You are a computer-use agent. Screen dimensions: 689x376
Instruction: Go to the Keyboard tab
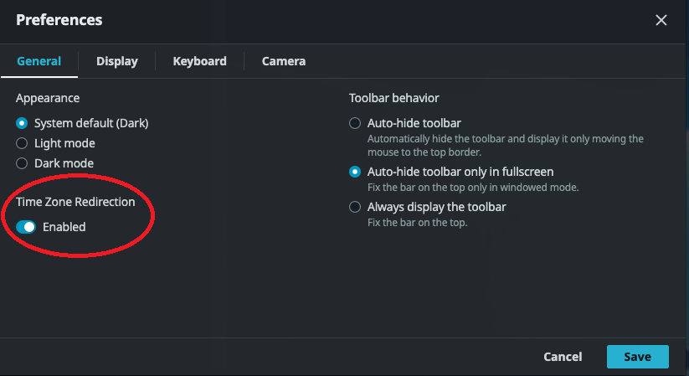coord(199,61)
